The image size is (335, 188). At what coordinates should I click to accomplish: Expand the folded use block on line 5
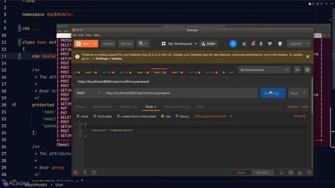pyautogui.click(x=36, y=28)
